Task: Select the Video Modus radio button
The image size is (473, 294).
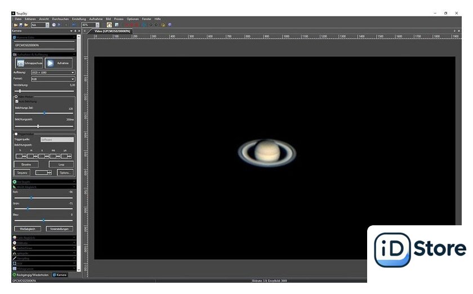Action: coord(16,97)
